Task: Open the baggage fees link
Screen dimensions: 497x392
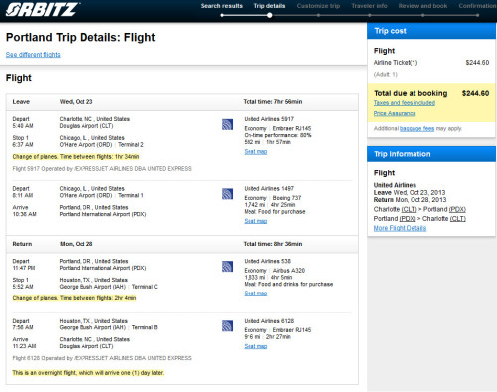Action: click(416, 128)
